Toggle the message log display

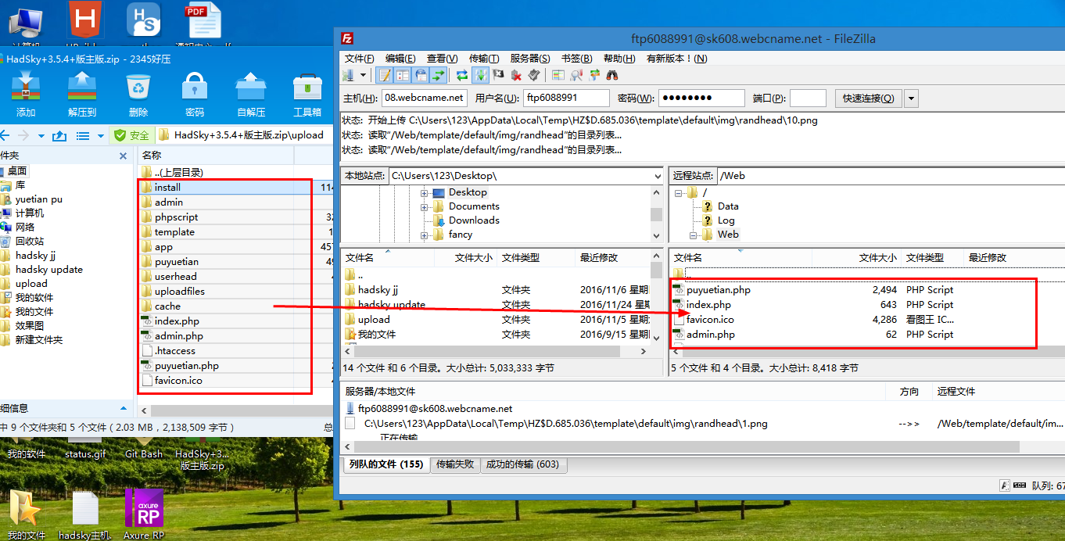[385, 75]
